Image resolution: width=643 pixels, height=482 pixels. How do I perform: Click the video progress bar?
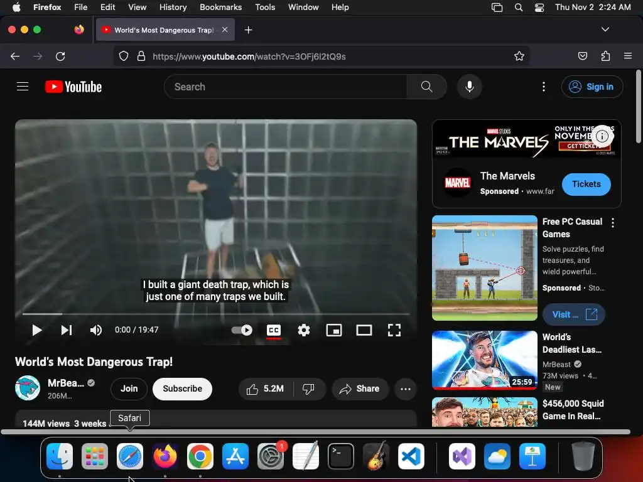click(x=216, y=314)
